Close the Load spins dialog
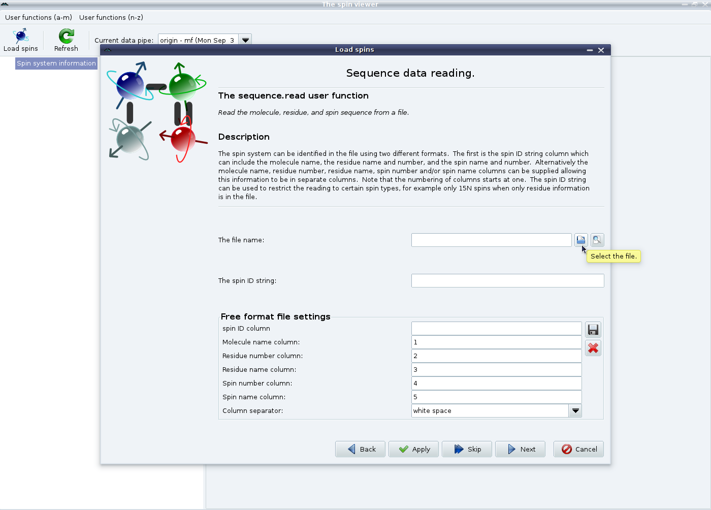This screenshot has height=510, width=711. [x=601, y=50]
